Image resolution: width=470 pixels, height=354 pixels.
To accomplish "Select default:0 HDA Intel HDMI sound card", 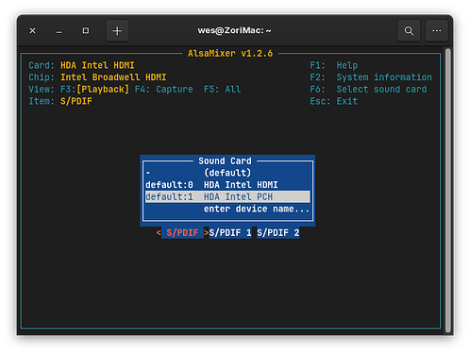I will [227, 185].
